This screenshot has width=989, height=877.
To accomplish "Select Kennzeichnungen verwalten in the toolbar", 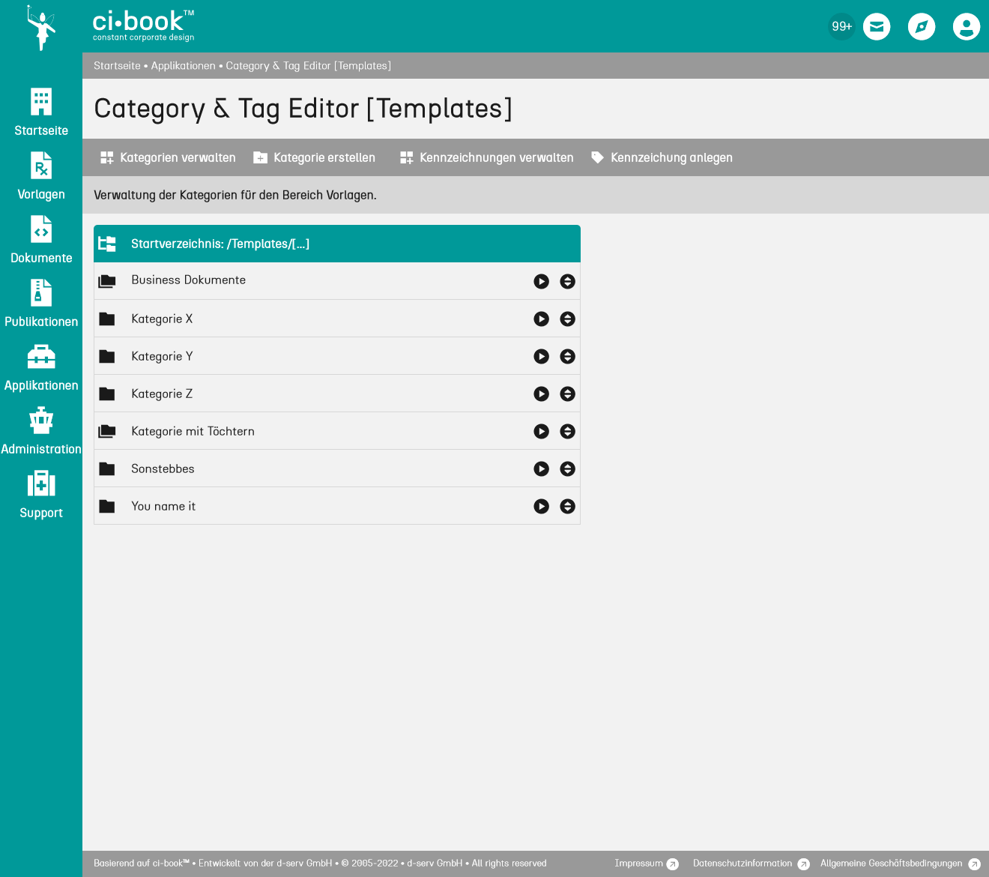I will click(x=486, y=157).
